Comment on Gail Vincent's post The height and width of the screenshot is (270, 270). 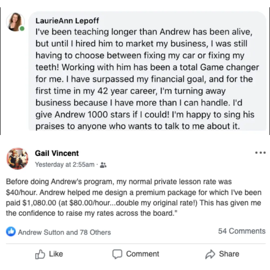[x=136, y=254]
